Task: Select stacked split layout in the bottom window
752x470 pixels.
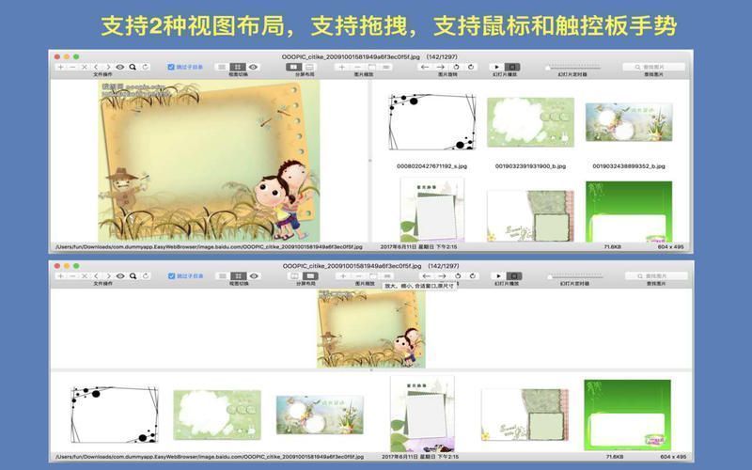Action: (x=310, y=276)
